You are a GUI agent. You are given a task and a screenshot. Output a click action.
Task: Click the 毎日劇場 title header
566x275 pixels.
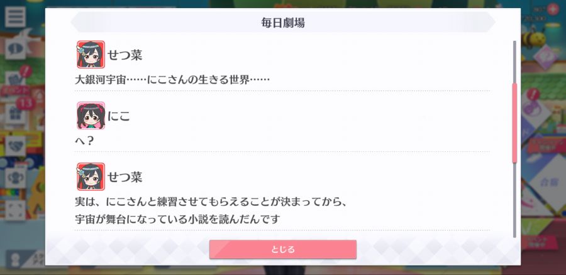(282, 23)
